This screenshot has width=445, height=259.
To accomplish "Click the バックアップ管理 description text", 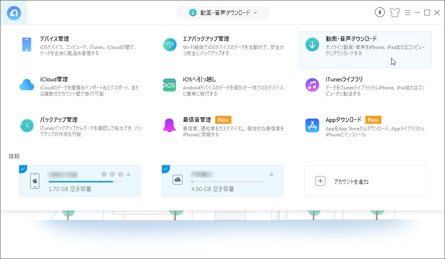I will [x=91, y=131].
